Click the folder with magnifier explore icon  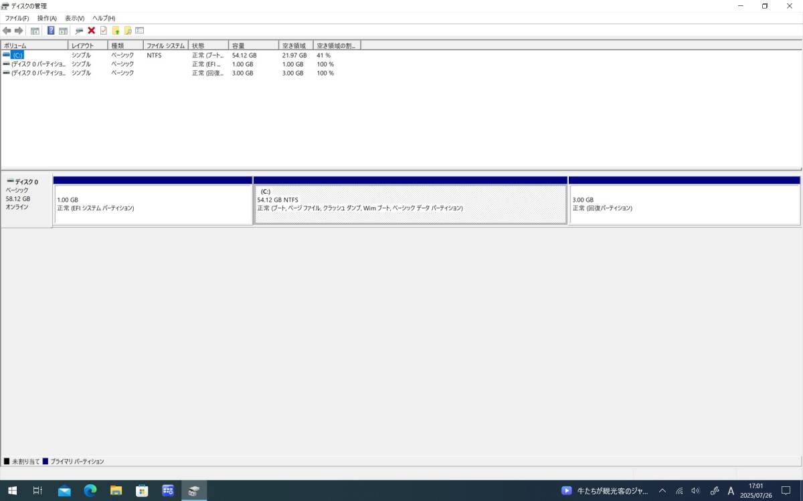128,31
